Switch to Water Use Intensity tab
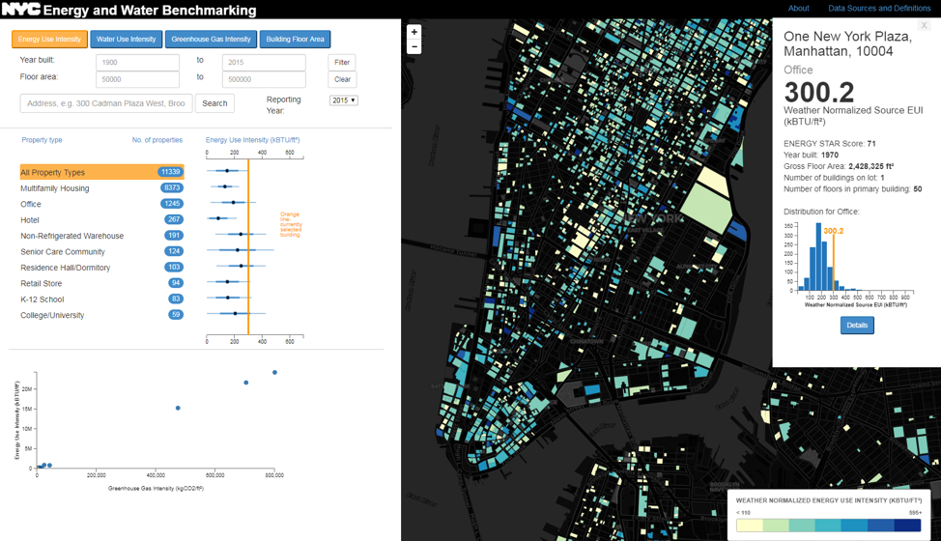941x541 pixels. (x=126, y=39)
